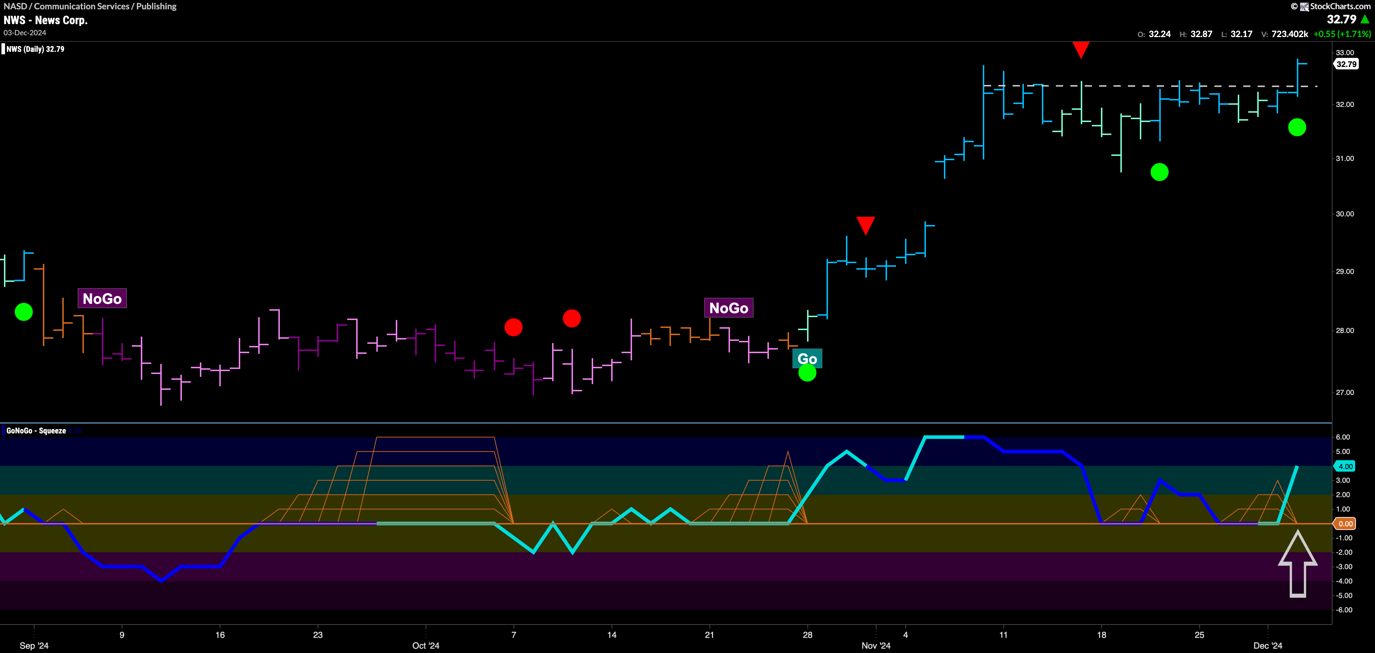The width and height of the screenshot is (1375, 653).
Task: Click the green circle marker below the Go label
Action: click(807, 372)
